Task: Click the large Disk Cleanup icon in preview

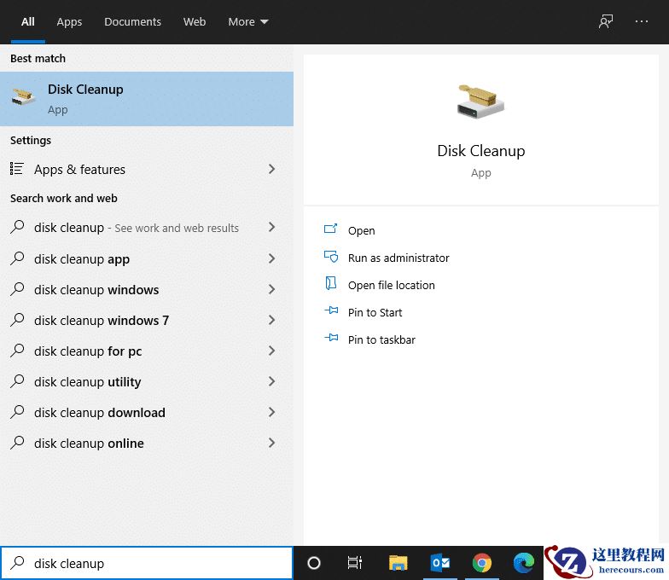Action: coord(480,102)
